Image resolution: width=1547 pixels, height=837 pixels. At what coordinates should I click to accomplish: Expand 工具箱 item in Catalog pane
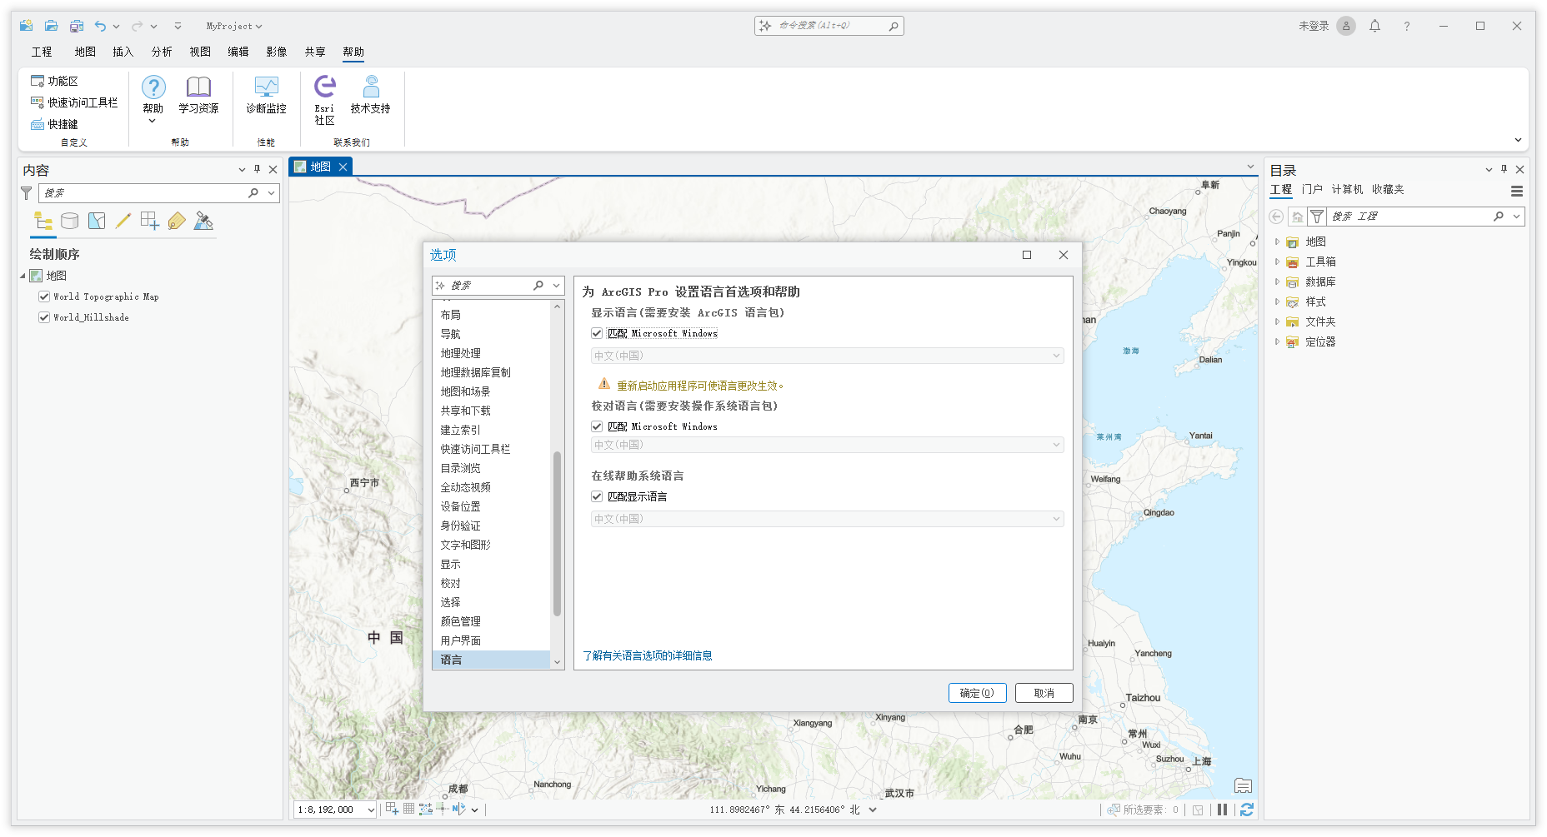pyautogui.click(x=1277, y=262)
